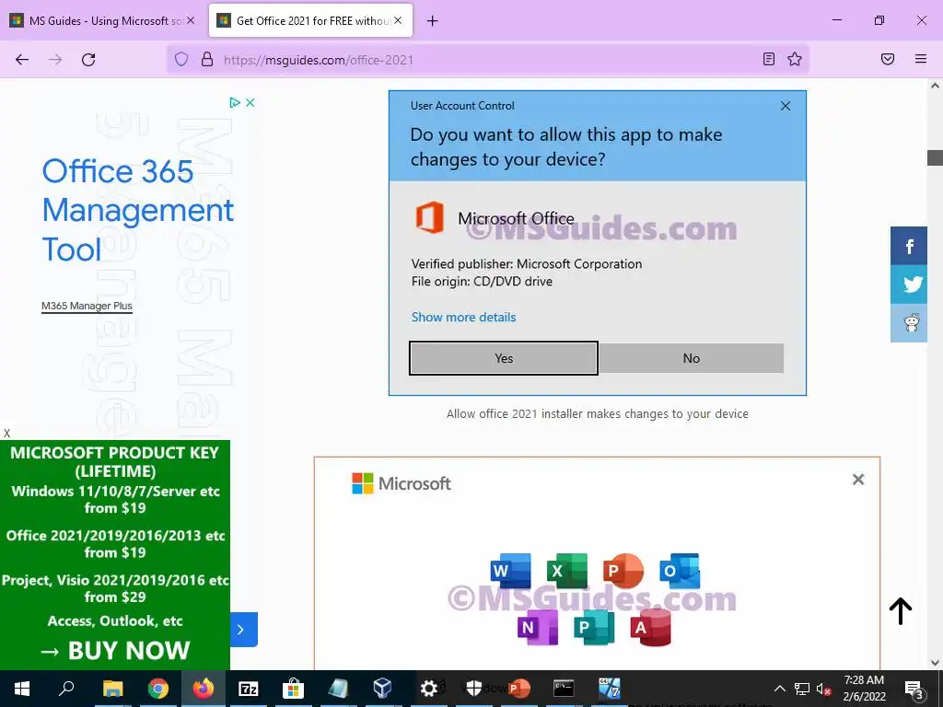The width and height of the screenshot is (943, 707).
Task: Share the page on Reddit
Action: point(909,323)
